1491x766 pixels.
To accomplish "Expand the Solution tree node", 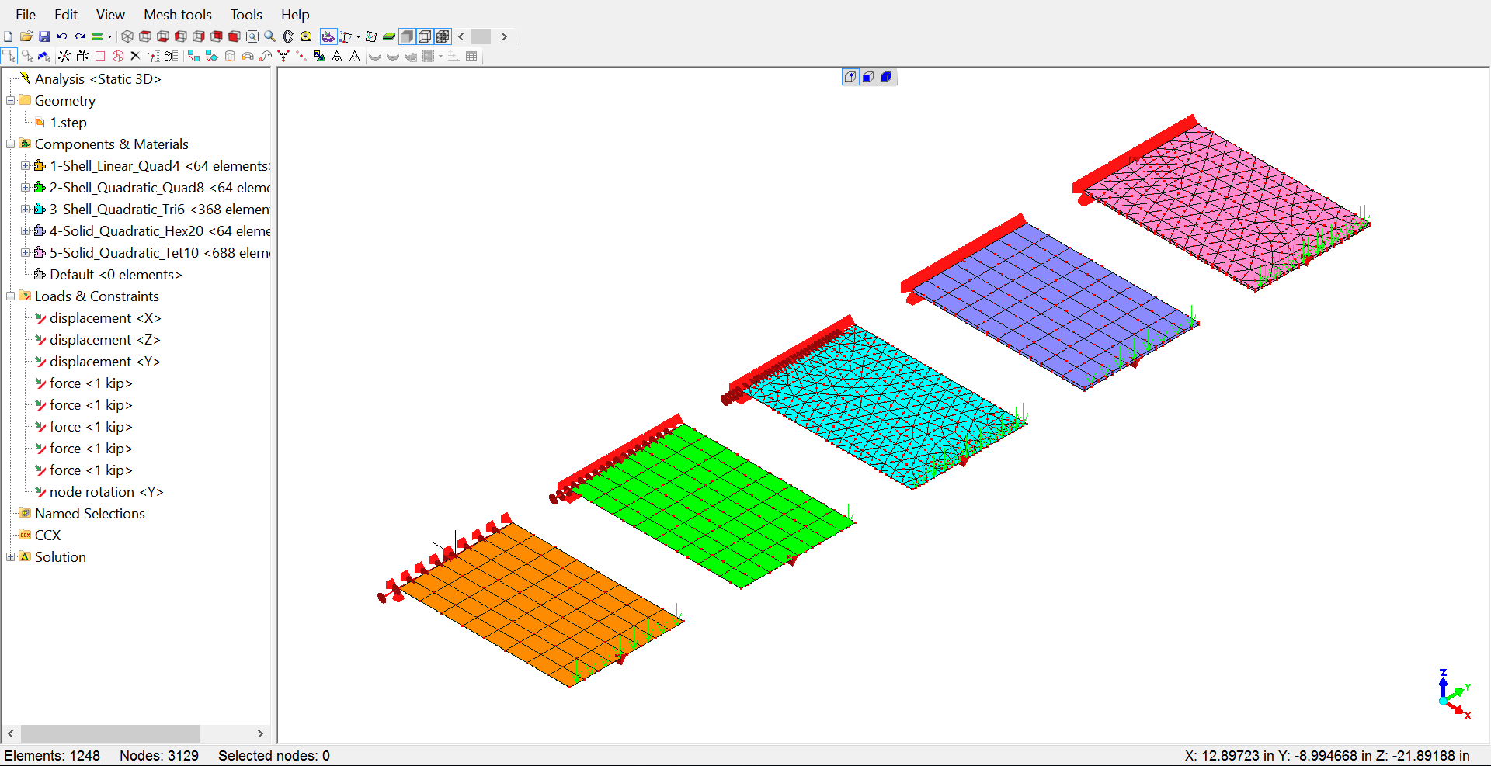I will (x=11, y=556).
